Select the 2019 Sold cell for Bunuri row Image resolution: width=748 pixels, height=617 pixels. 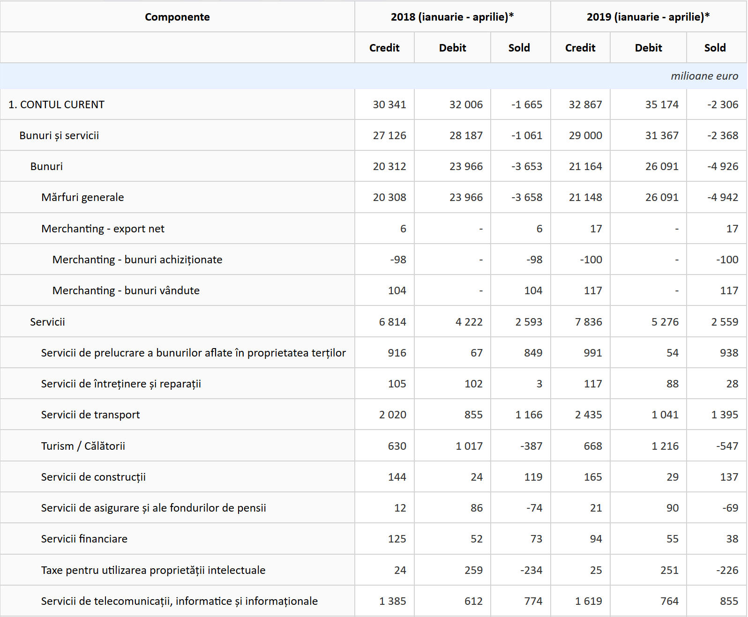[722, 166]
